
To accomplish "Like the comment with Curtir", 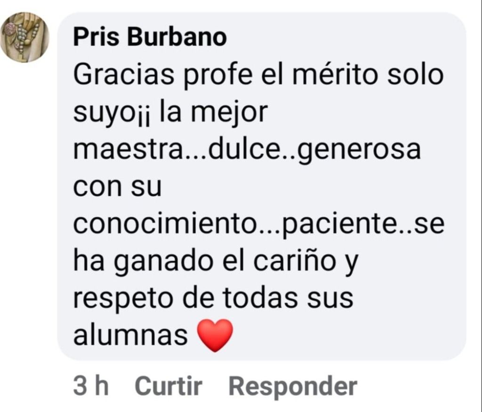I will click(168, 386).
